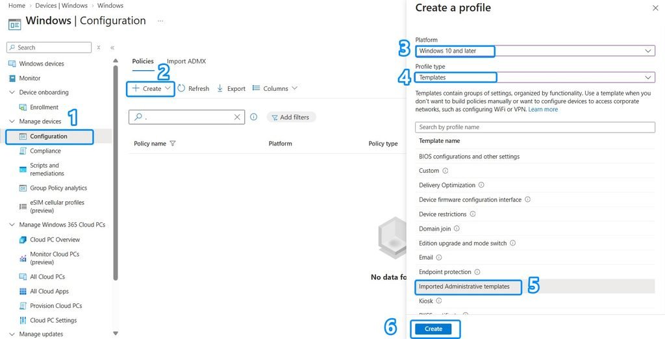The height and width of the screenshot is (339, 665).
Task: Collapse Manage Windows 365 Cloud PCs section
Action: (12, 225)
